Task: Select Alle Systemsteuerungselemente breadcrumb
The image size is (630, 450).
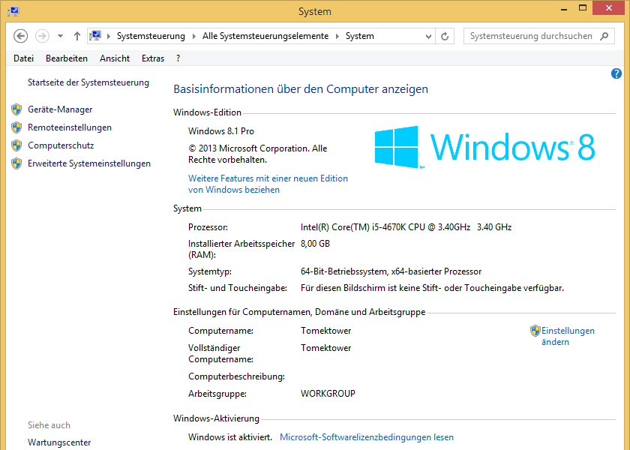Action: [x=265, y=36]
